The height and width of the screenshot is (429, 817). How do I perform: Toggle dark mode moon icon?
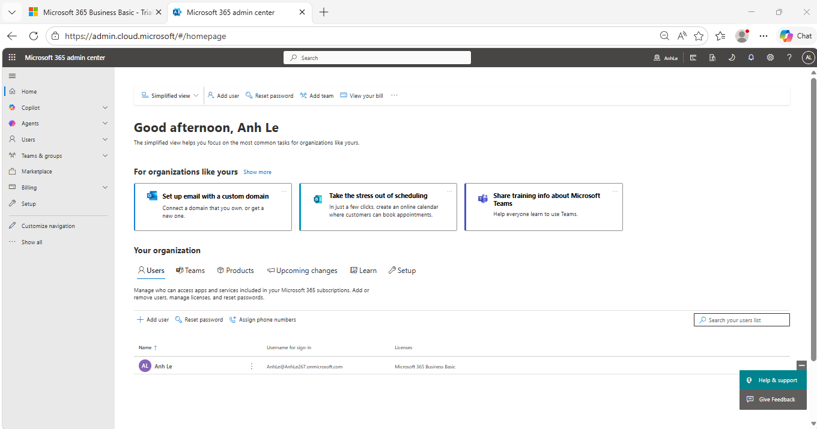point(731,58)
